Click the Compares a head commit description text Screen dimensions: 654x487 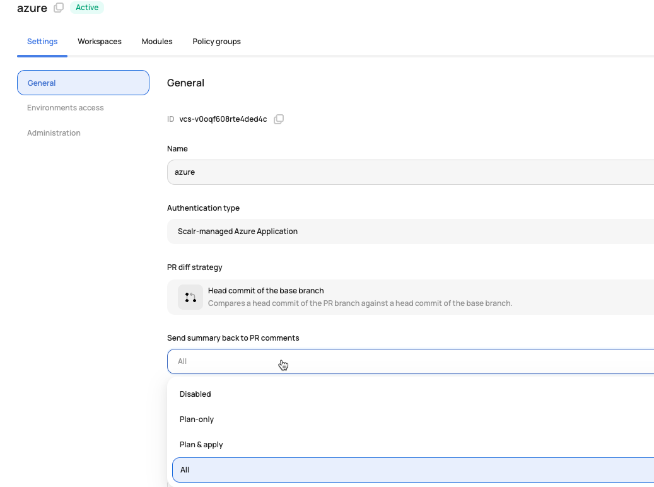tap(360, 303)
